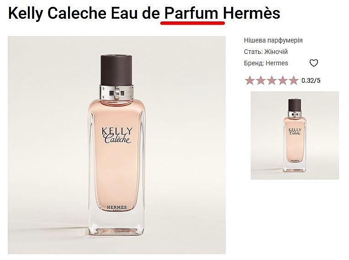This screenshot has height=260, width=349.
Task: Click the brown cap of the large bottle
Action: [x=116, y=70]
